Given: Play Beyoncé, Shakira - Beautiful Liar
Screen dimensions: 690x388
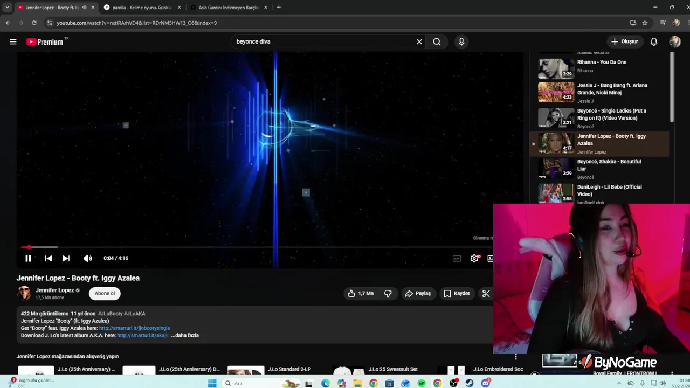Looking at the screenshot, I should tap(598, 169).
